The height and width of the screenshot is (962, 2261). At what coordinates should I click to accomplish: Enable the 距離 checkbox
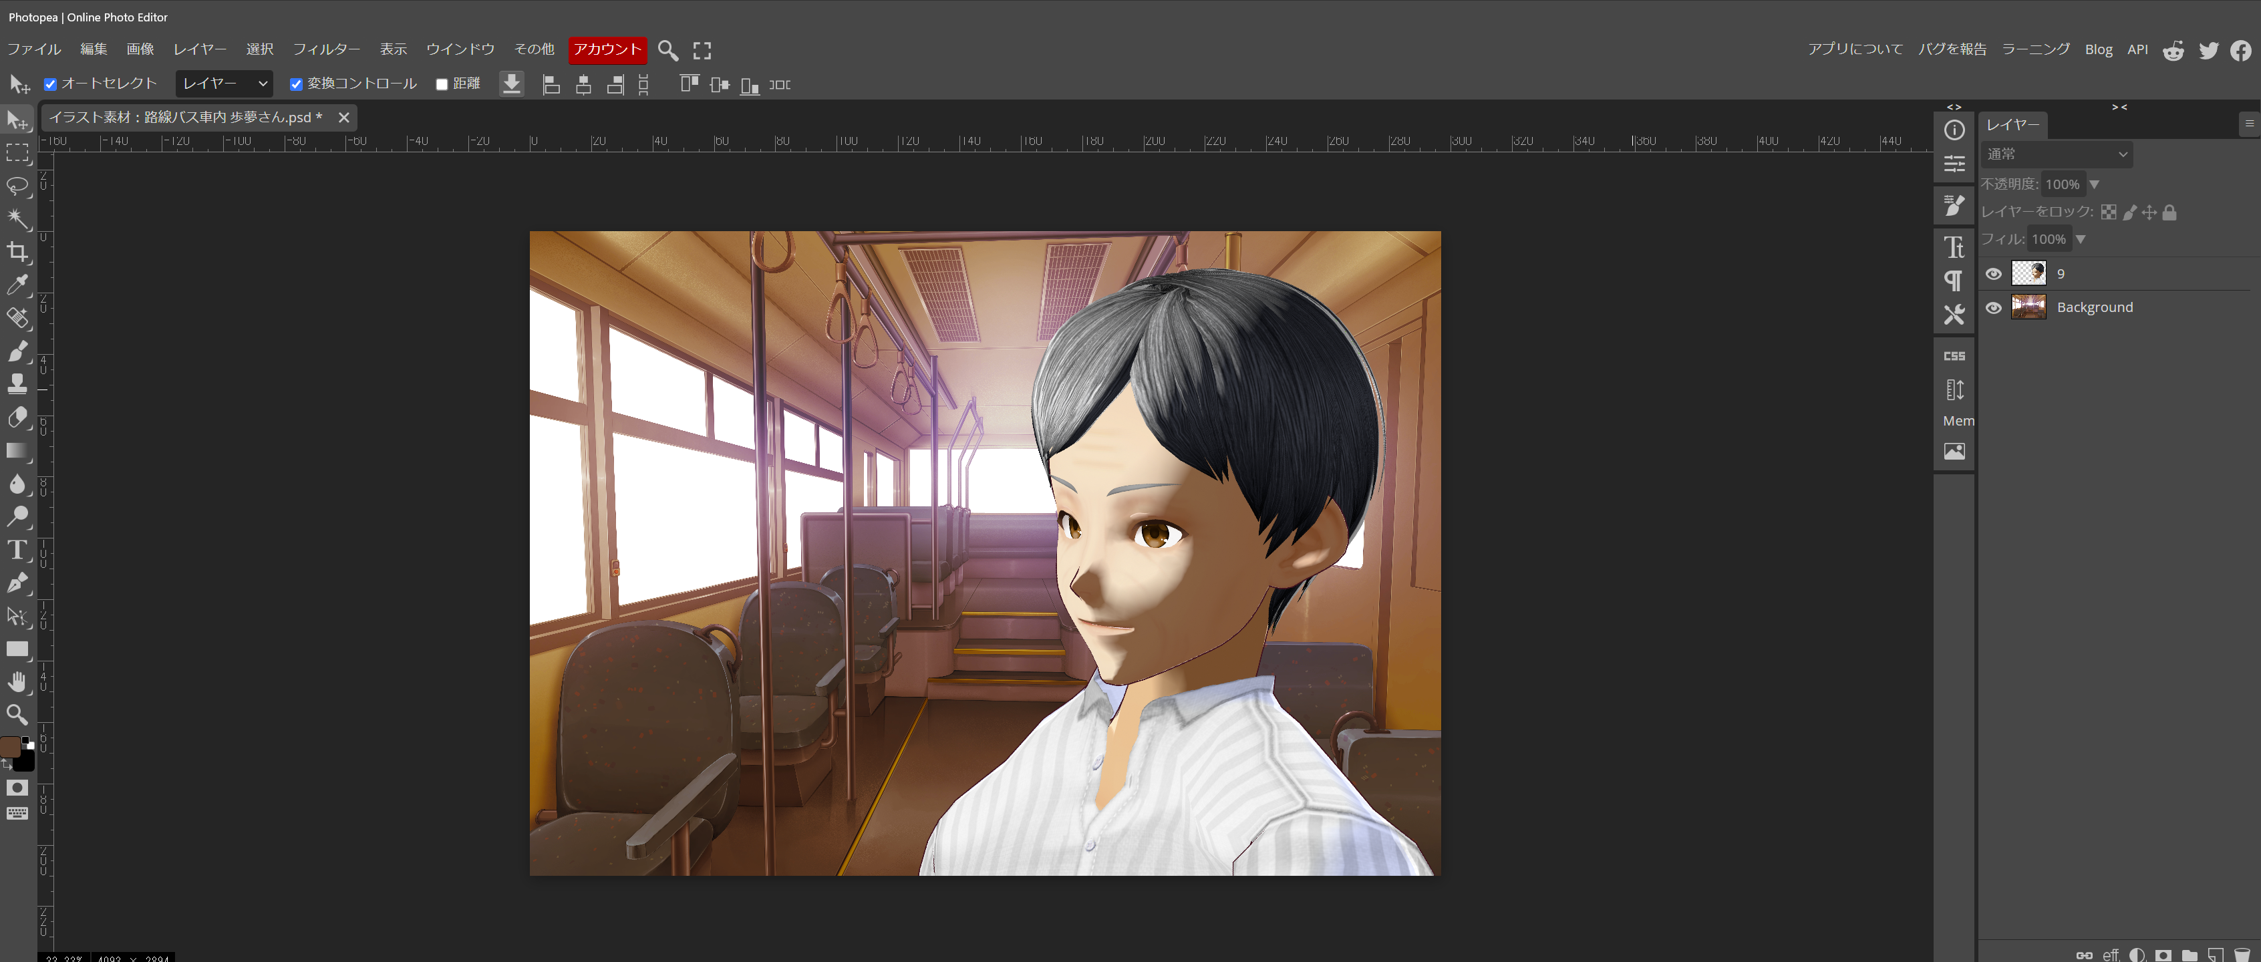[x=442, y=84]
